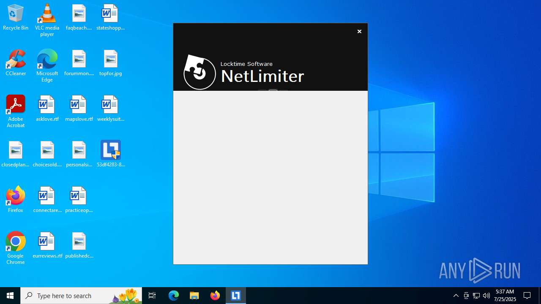Select eurreviews.rtf document on desktop

tap(47, 246)
